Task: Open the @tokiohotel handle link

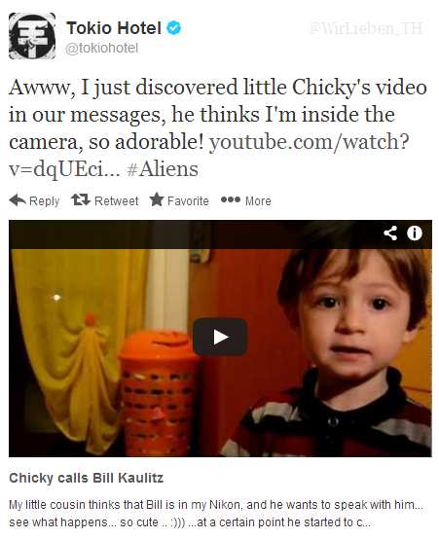Action: point(101,48)
